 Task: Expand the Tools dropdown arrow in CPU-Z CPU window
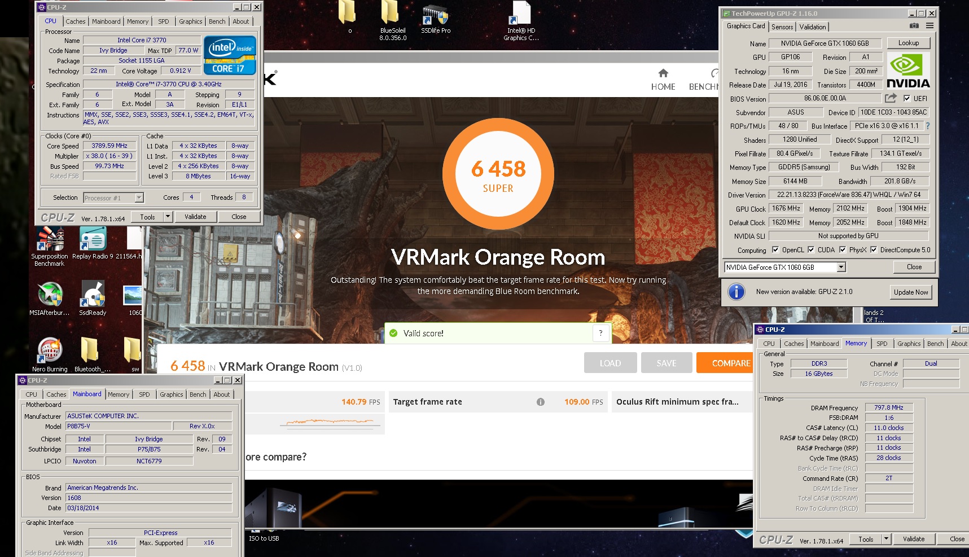[x=168, y=217]
